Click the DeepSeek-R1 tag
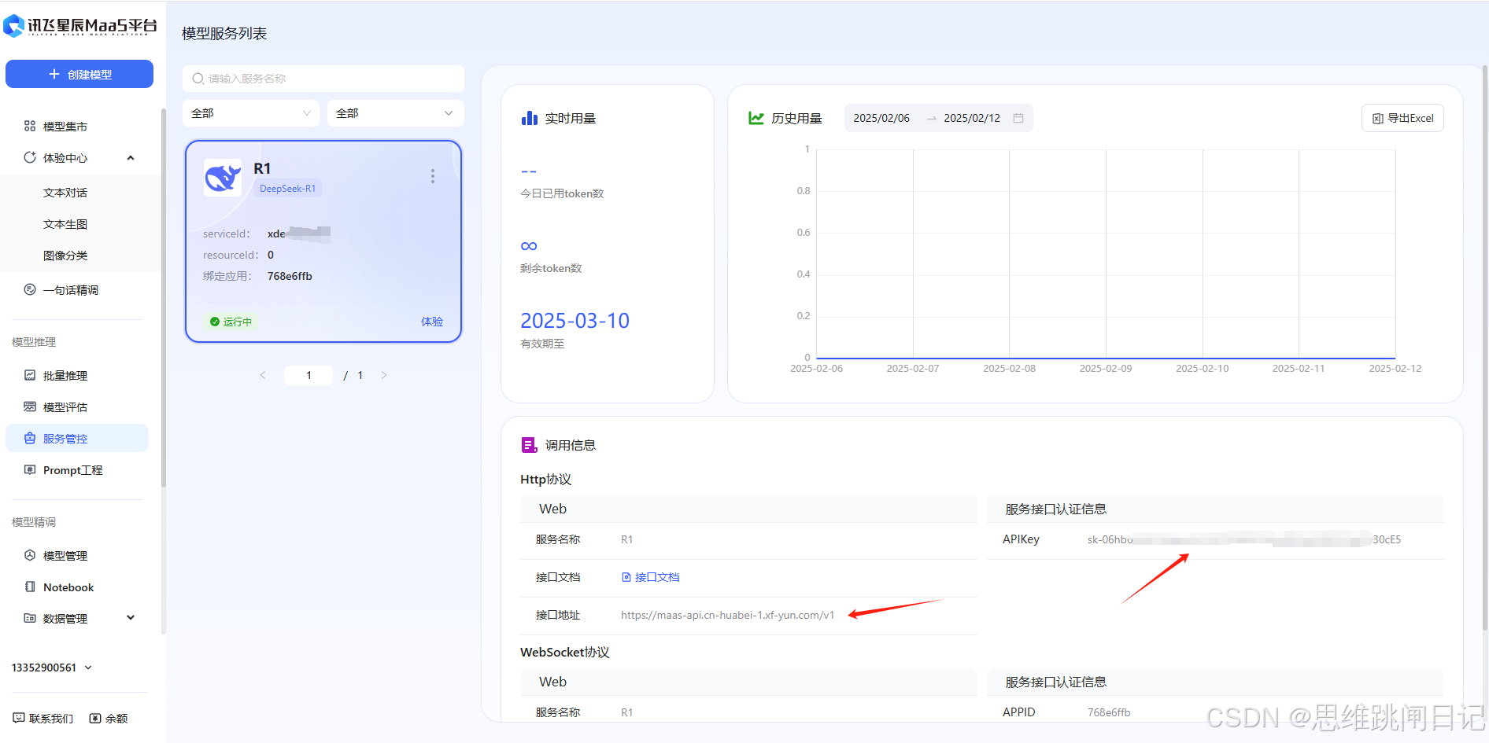 287,189
